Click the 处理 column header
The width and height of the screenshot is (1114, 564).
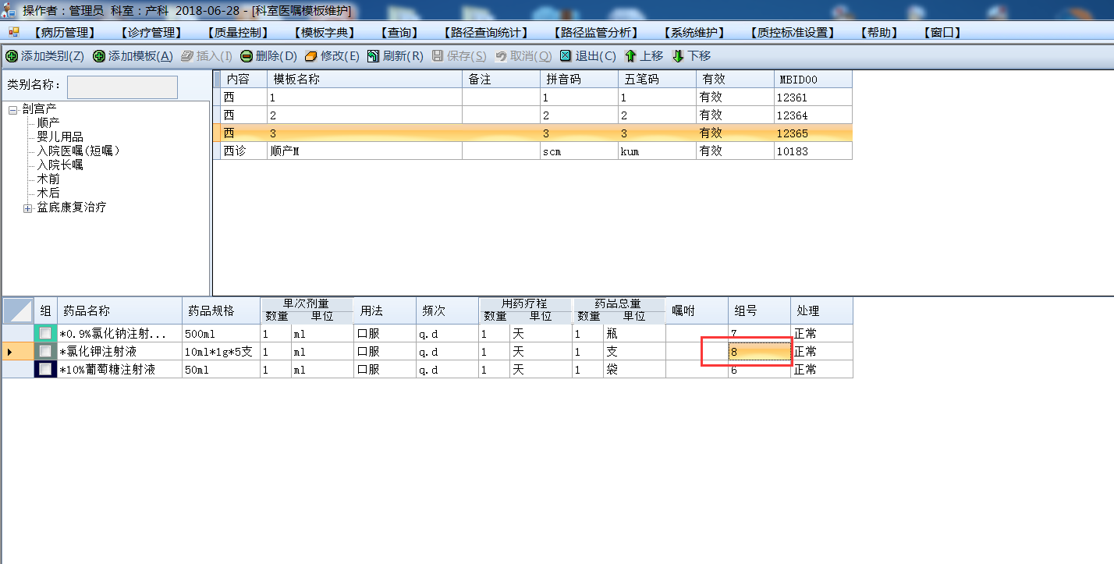coord(821,310)
